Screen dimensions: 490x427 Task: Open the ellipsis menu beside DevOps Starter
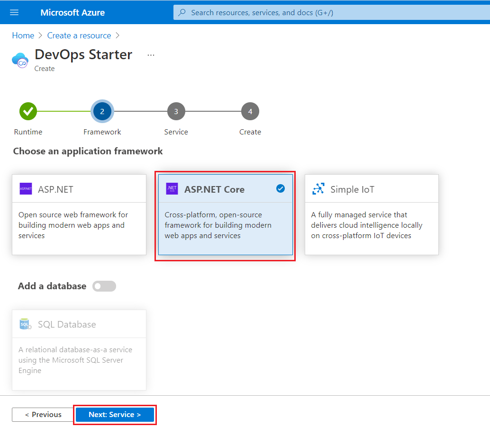pos(151,54)
